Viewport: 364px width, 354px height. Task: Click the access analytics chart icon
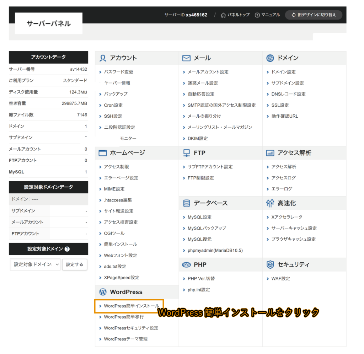pyautogui.click(x=270, y=153)
